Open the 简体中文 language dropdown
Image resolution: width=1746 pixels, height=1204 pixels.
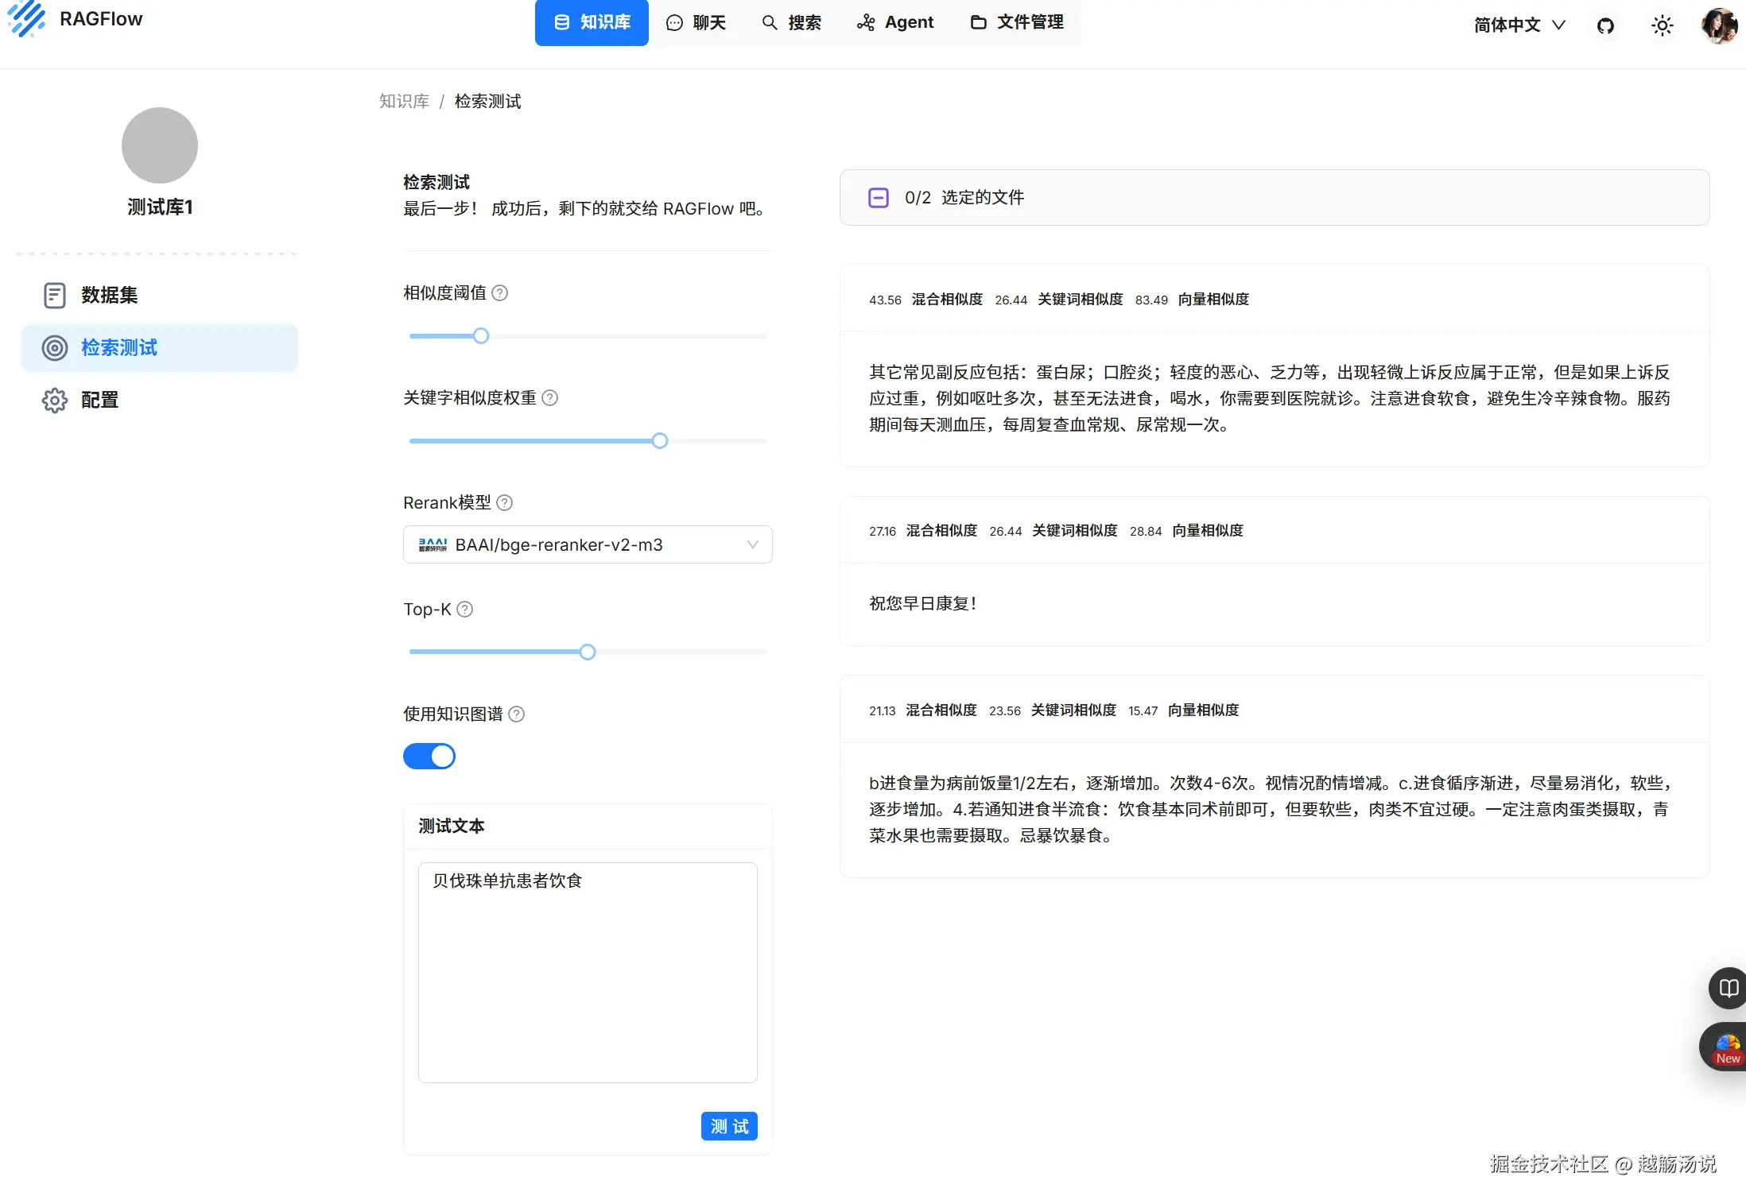coord(1519,25)
